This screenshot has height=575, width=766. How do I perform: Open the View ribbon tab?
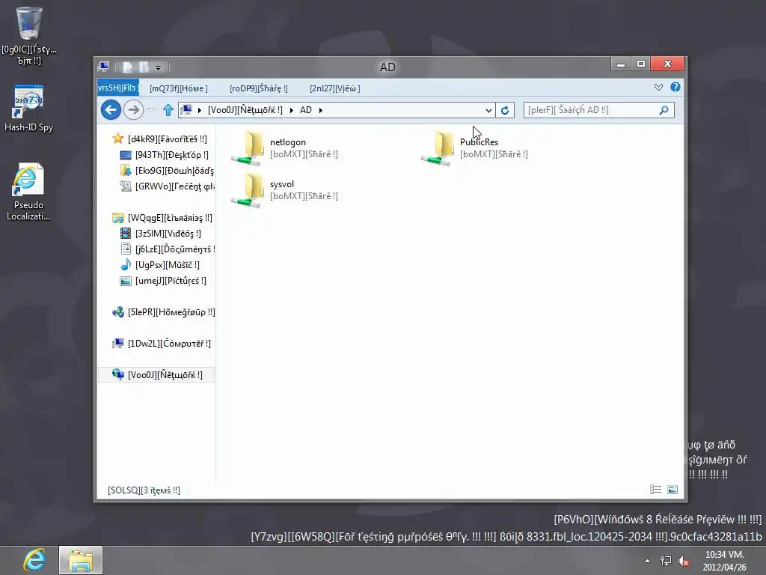(334, 88)
